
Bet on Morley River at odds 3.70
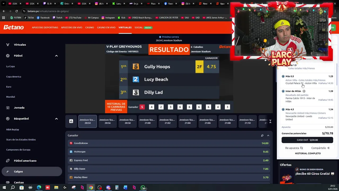169,177
